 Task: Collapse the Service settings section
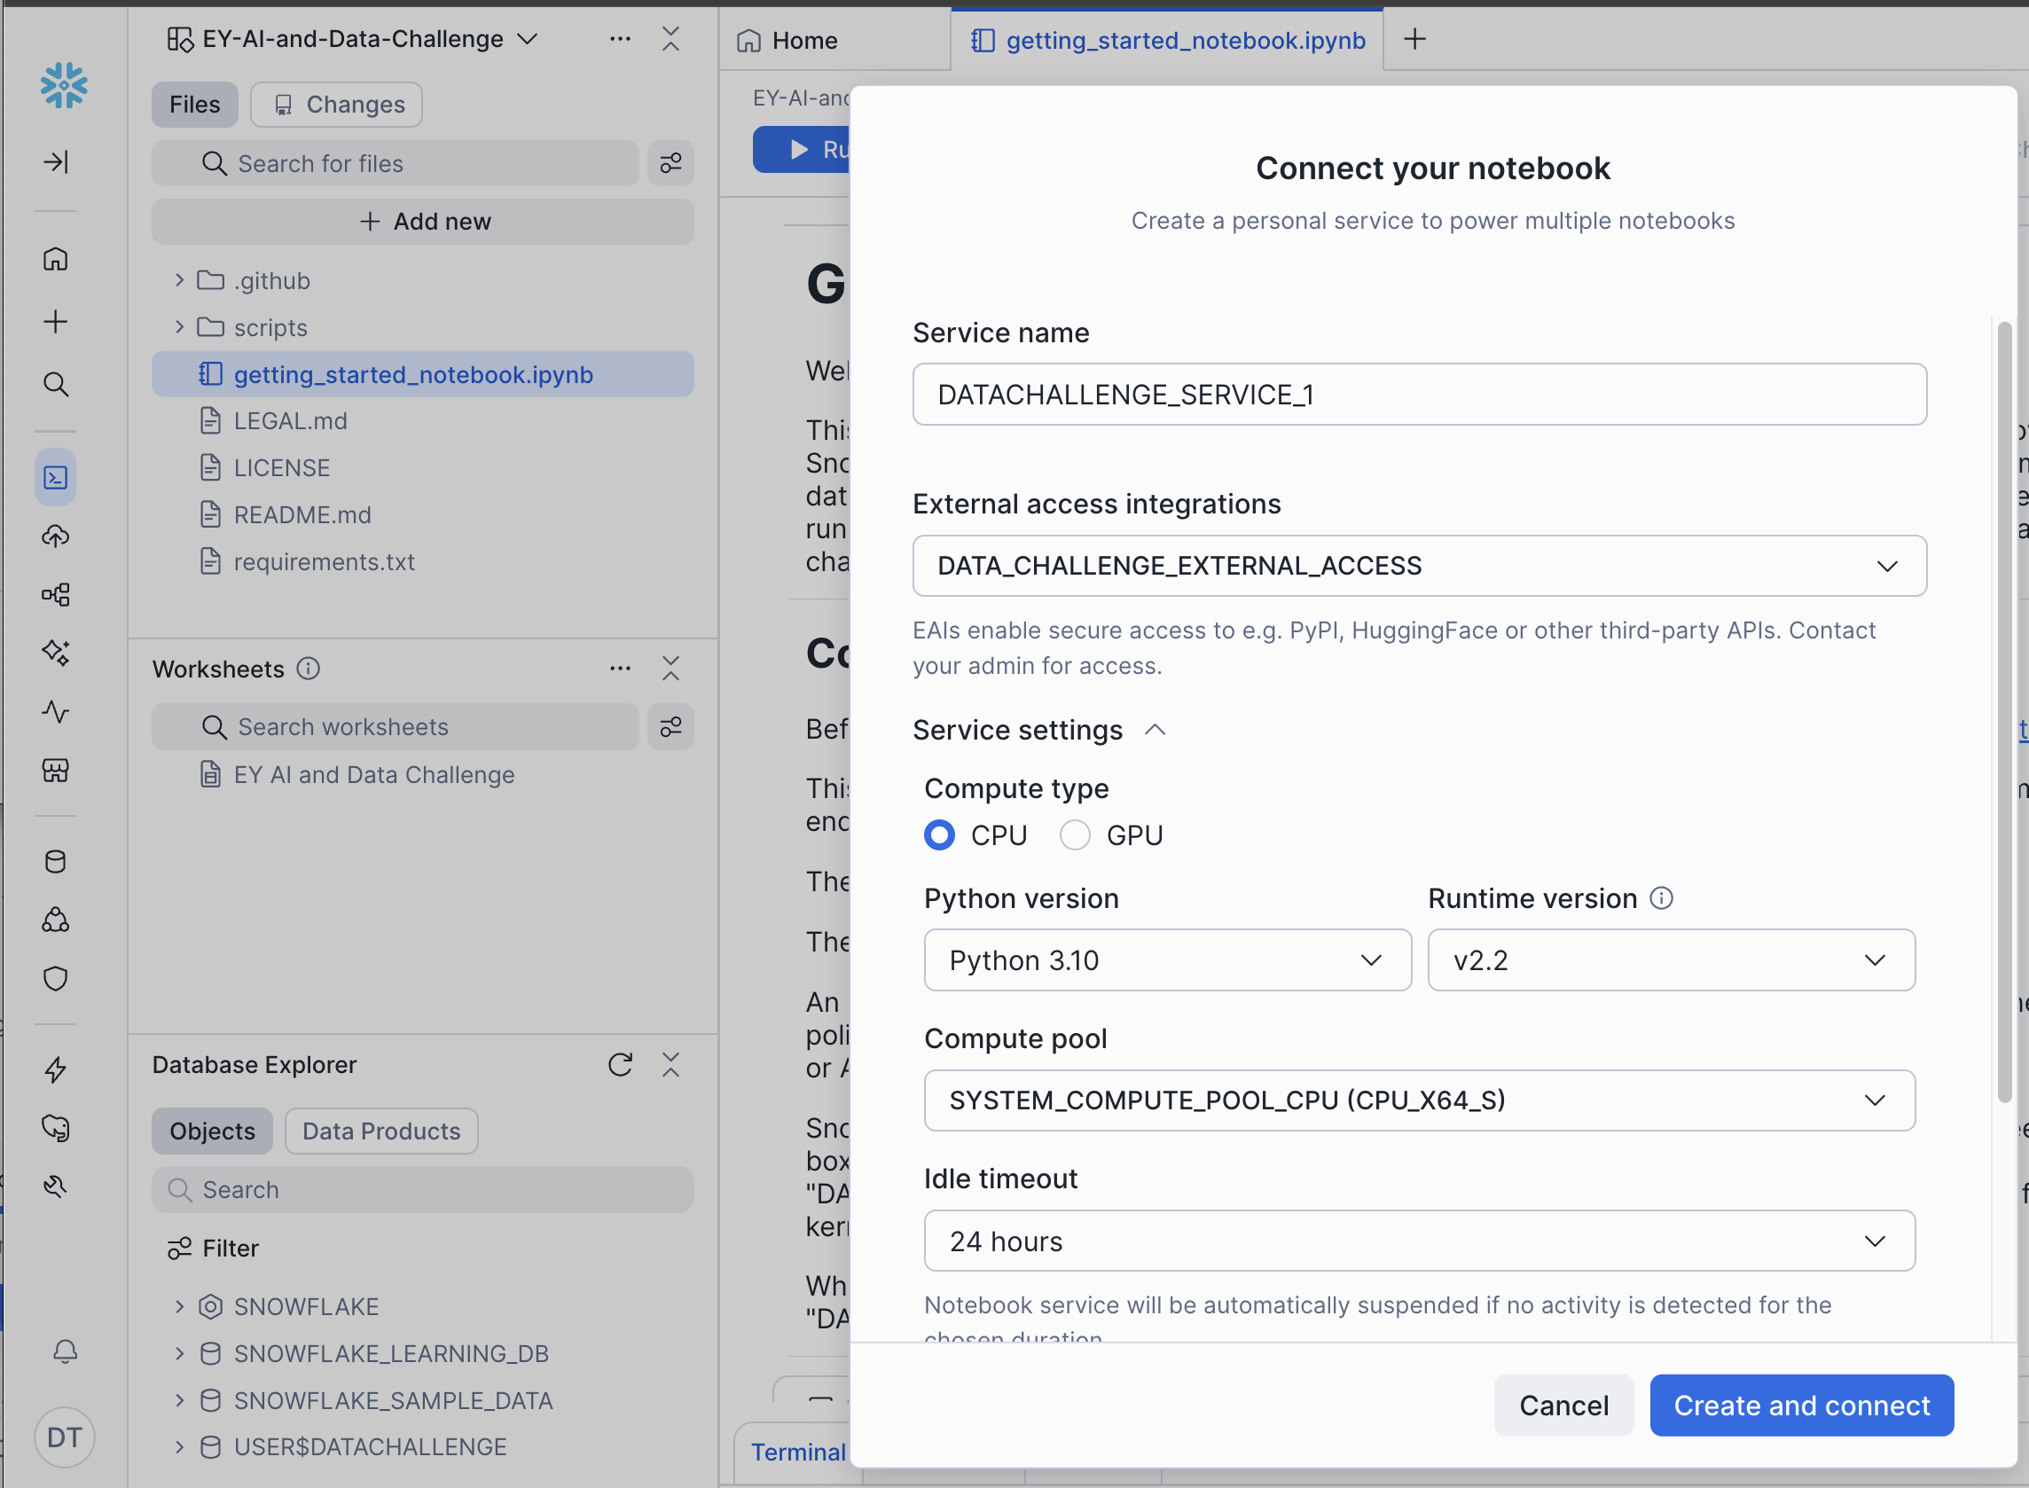pos(1156,730)
